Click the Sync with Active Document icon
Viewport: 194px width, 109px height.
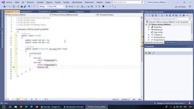point(167,15)
